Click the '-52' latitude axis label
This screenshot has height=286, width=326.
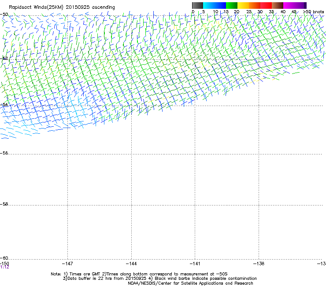point(4,59)
